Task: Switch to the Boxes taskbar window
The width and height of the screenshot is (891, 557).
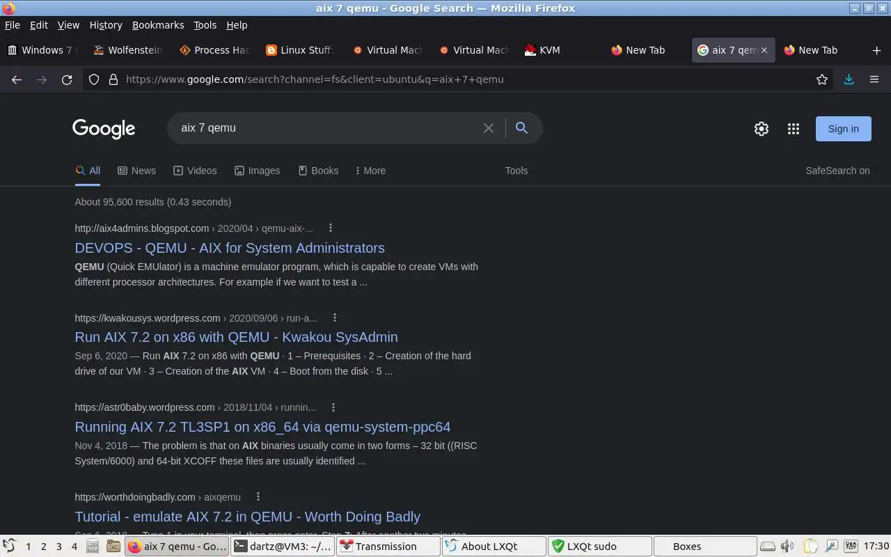Action: [x=704, y=547]
